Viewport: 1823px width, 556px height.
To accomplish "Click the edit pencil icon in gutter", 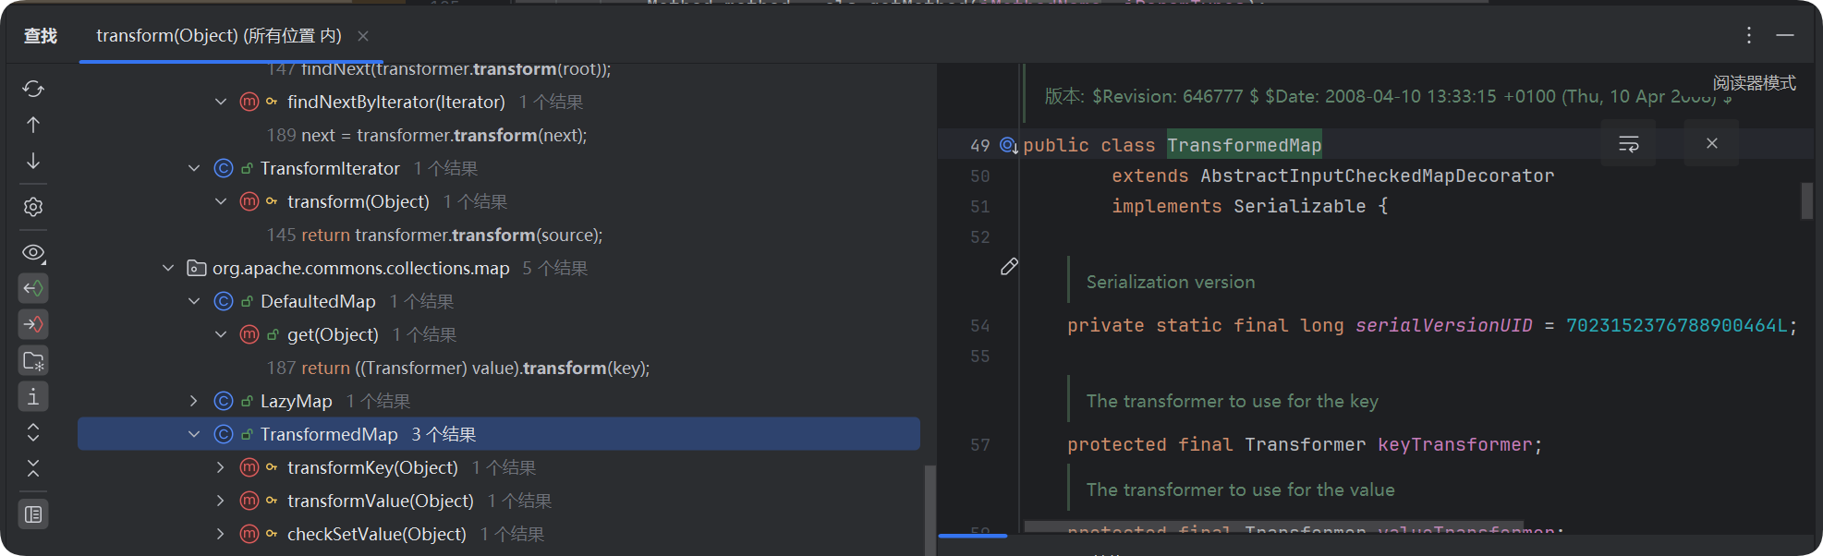I will (x=1009, y=267).
